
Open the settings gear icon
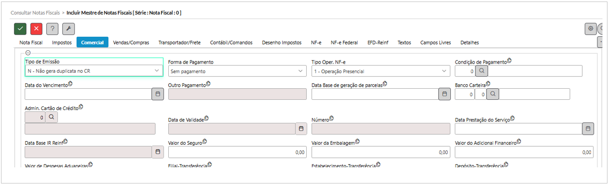coord(590,29)
